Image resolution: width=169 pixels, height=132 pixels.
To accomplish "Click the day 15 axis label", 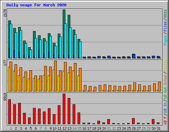I will [x=79, y=128].
